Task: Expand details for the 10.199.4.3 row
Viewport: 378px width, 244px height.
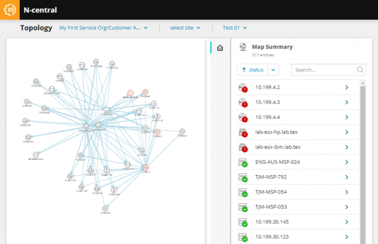Action: tap(347, 102)
